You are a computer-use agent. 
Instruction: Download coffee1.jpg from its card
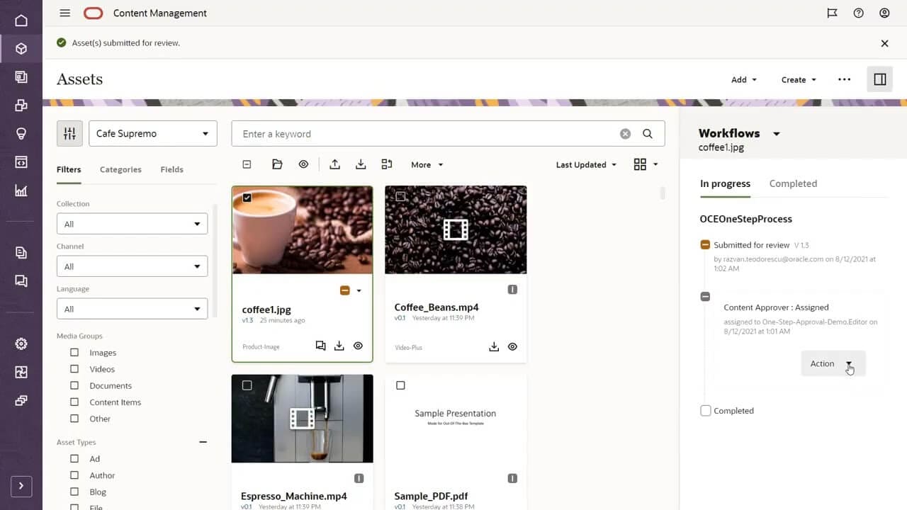pyautogui.click(x=339, y=346)
